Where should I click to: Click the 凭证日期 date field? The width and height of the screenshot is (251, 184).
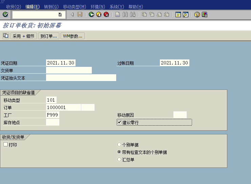pyautogui.click(x=61, y=63)
